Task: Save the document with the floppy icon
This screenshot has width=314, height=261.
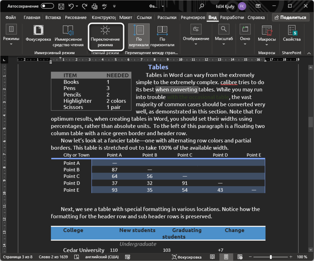Action: [61, 6]
